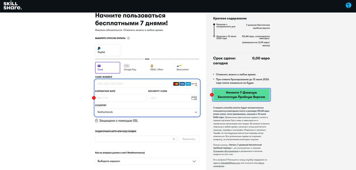
Task: Focus the card number field
Action: pos(147,84)
